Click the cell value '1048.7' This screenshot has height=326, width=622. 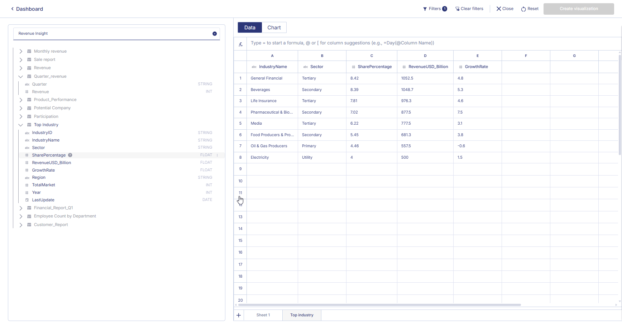click(x=425, y=90)
